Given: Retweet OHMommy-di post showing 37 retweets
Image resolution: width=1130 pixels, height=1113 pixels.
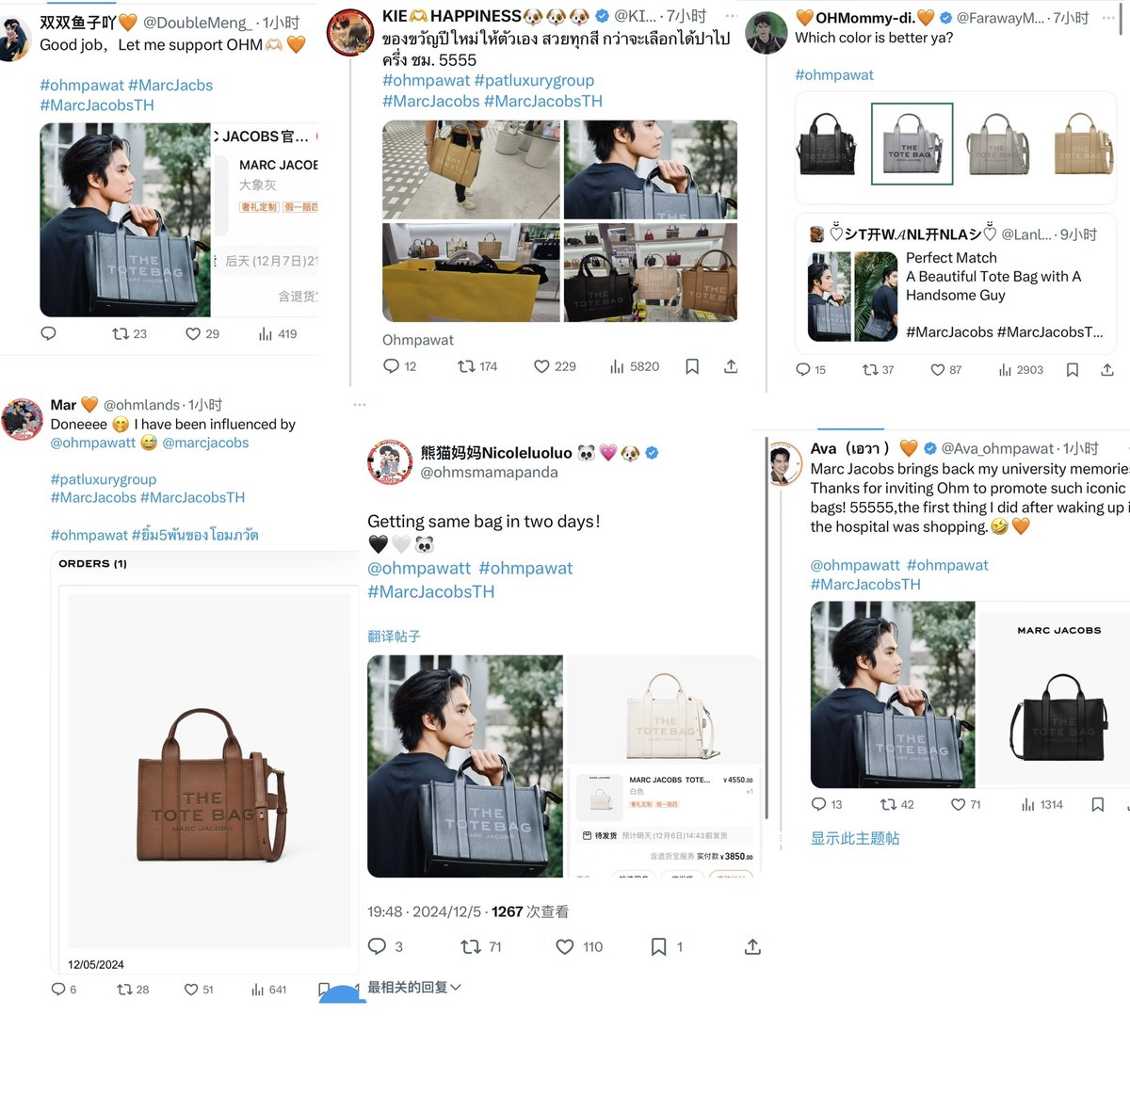Looking at the screenshot, I should click(x=878, y=370).
